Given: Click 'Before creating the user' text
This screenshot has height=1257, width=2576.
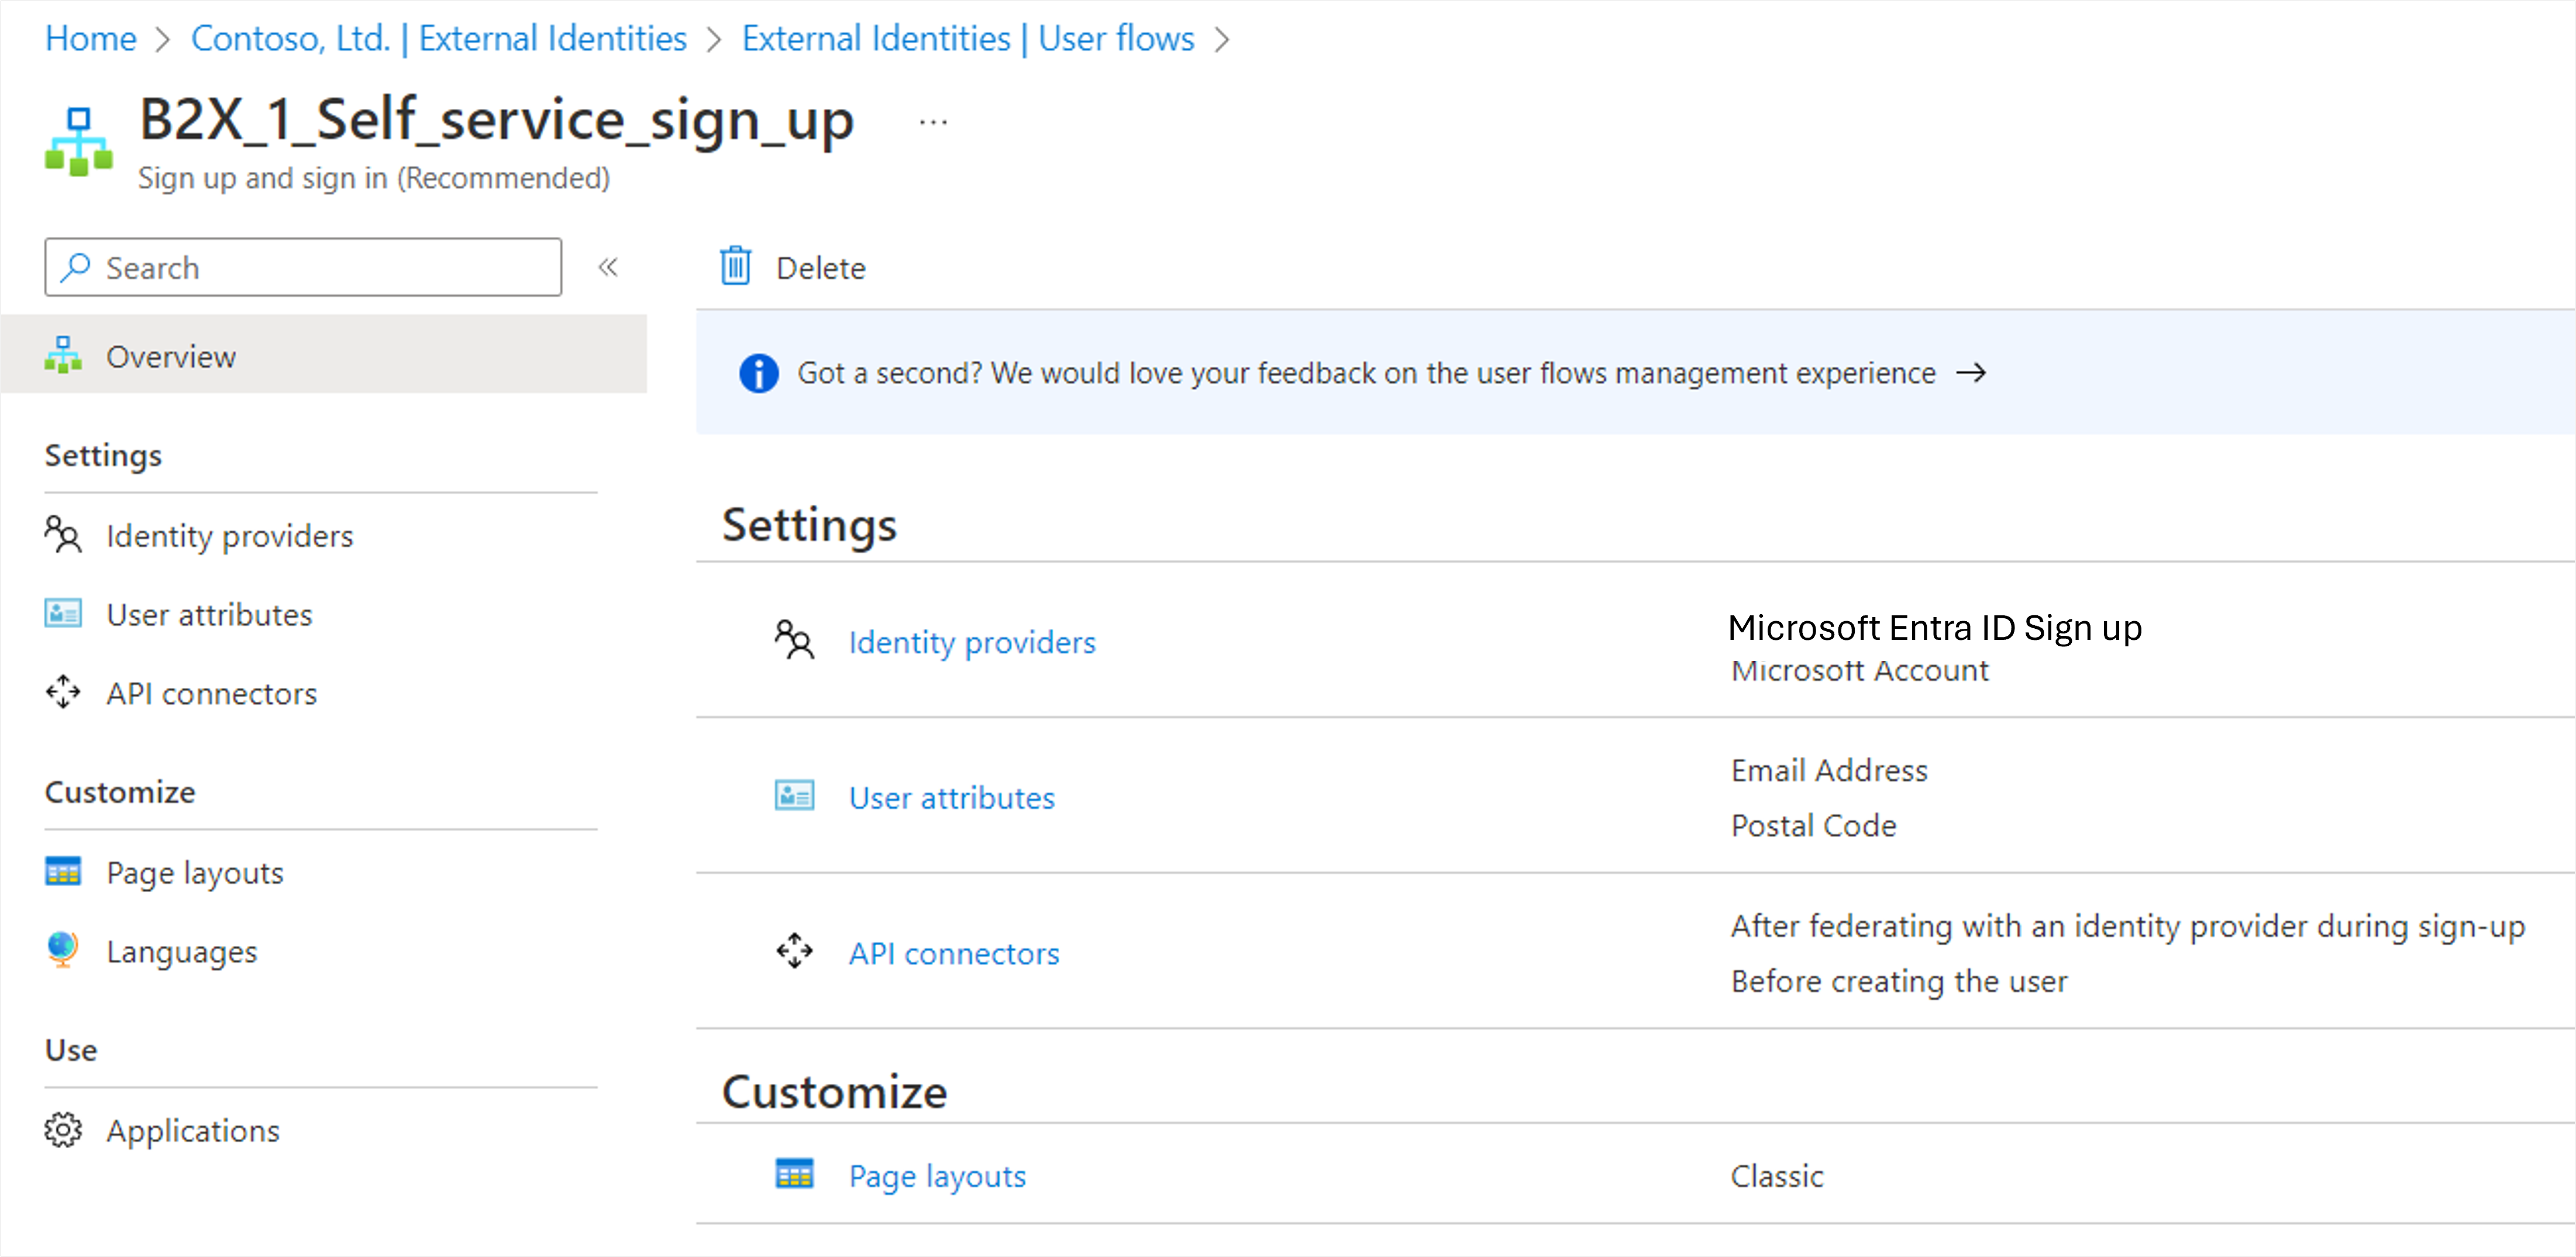Looking at the screenshot, I should pyautogui.click(x=1898, y=981).
